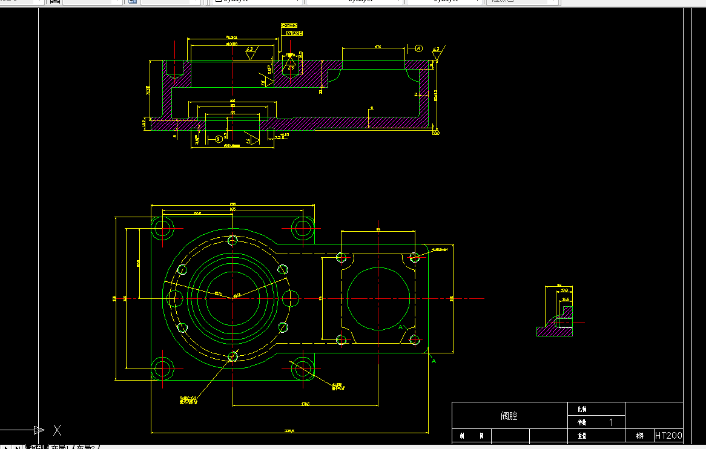Select the 比例 label in title block
The width and height of the screenshot is (706, 449).
coord(582,410)
